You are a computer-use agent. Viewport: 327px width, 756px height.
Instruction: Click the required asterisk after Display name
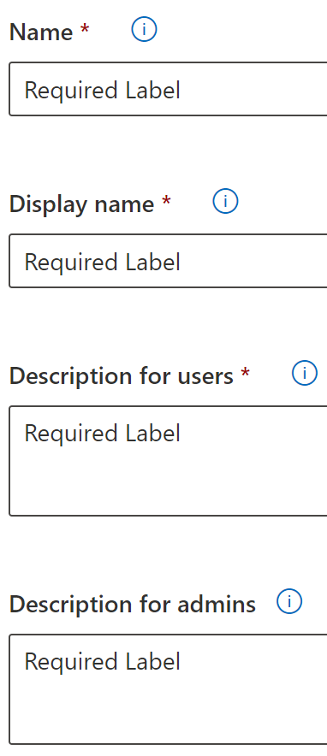(166, 201)
